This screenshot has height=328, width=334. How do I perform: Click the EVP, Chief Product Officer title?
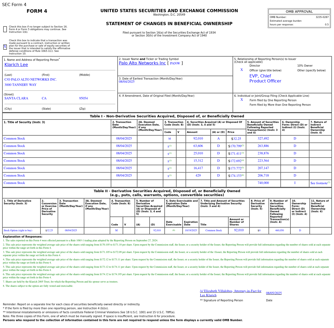coord(265,78)
